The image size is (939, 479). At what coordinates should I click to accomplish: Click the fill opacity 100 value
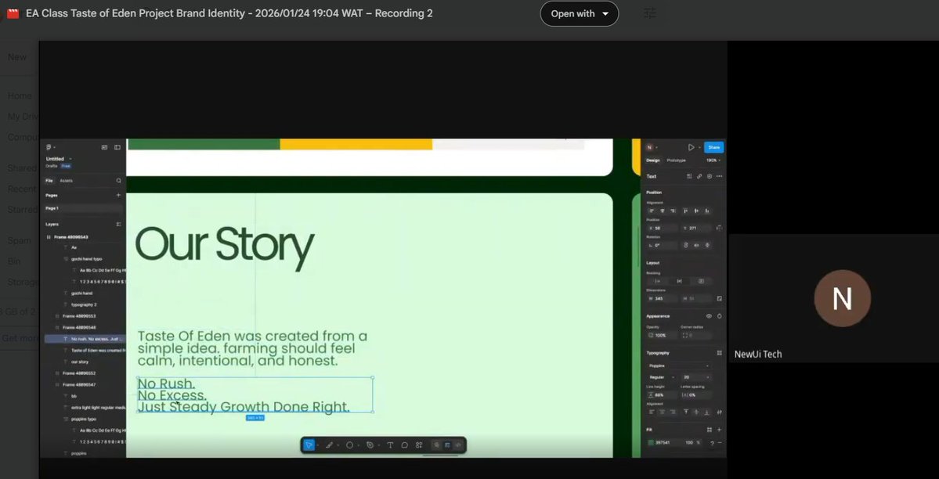(x=688, y=442)
